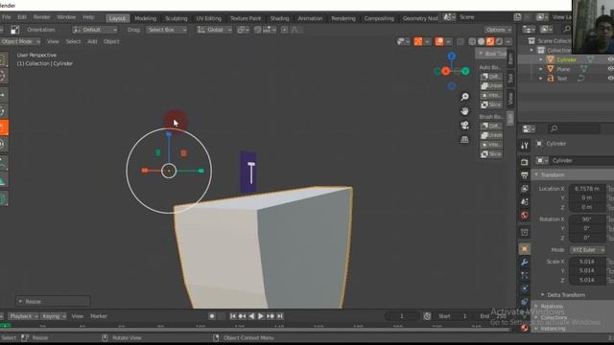Toggle the Show Overlays button
This screenshot has height=345, width=614.
[439, 41]
